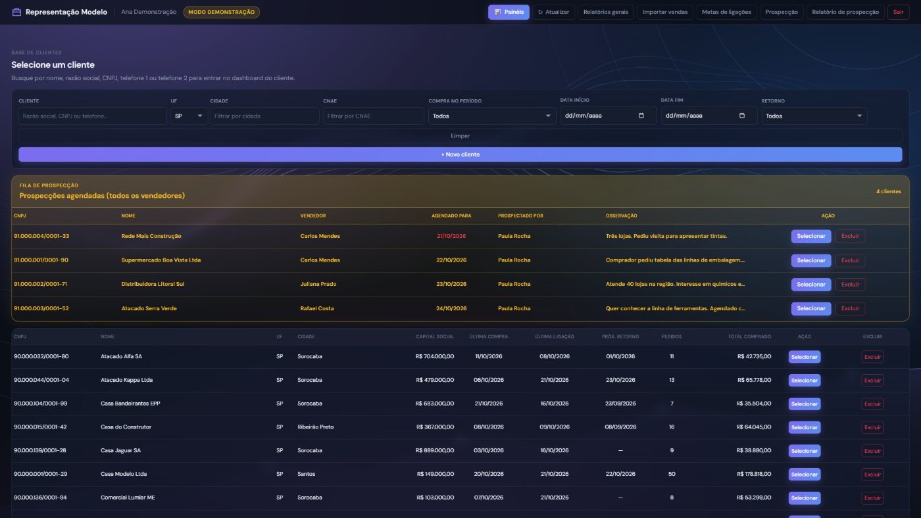This screenshot has width=921, height=518.
Task: Focus the Cliente search field
Action: [x=93, y=116]
